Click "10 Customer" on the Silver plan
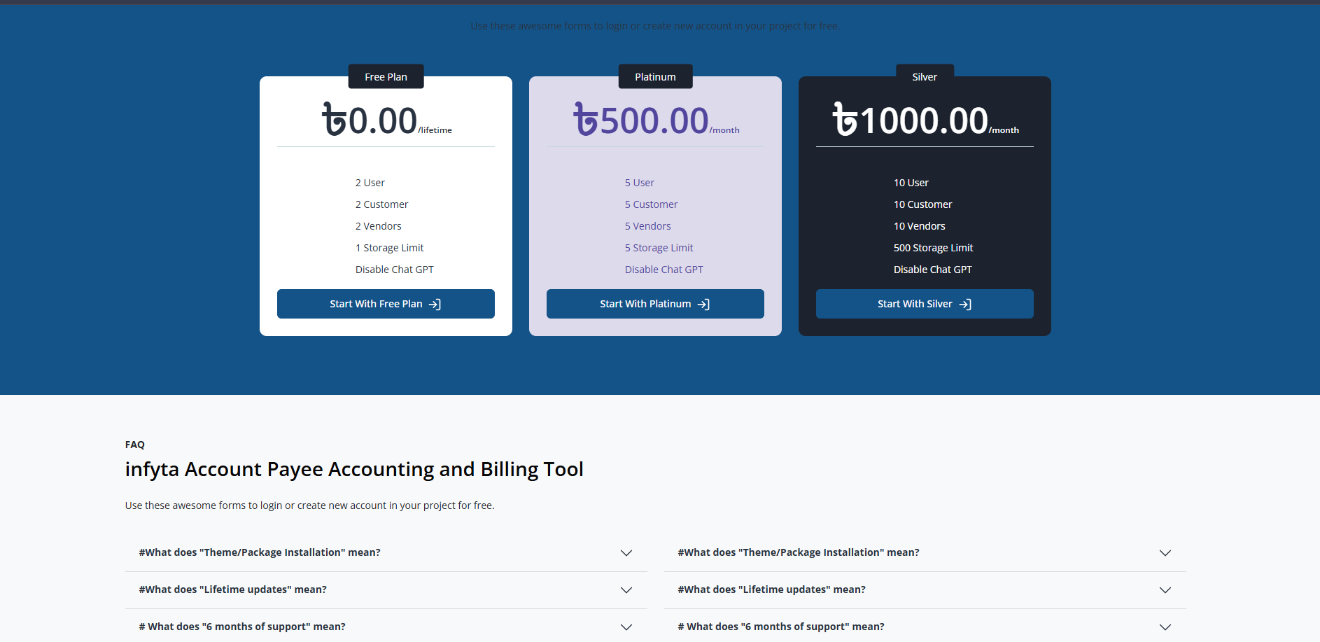Image resolution: width=1320 pixels, height=642 pixels. (922, 204)
